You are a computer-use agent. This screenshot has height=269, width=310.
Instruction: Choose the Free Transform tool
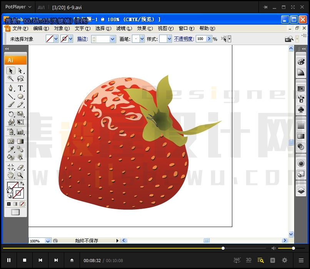pyautogui.click(x=20, y=122)
